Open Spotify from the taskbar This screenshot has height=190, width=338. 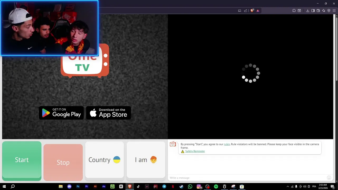(216, 187)
